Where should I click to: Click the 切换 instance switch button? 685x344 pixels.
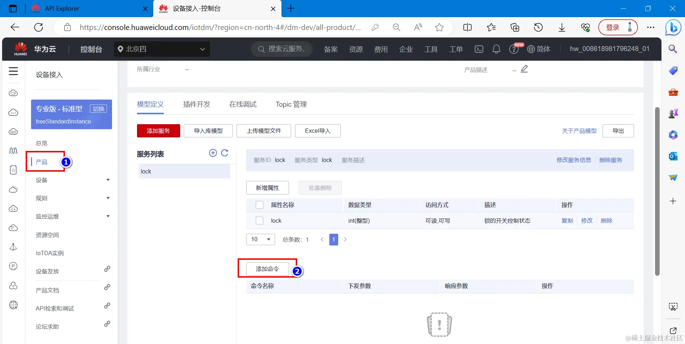coord(98,109)
